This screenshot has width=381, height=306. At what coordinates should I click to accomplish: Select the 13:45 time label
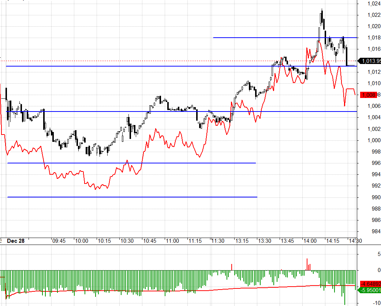tap(287, 241)
